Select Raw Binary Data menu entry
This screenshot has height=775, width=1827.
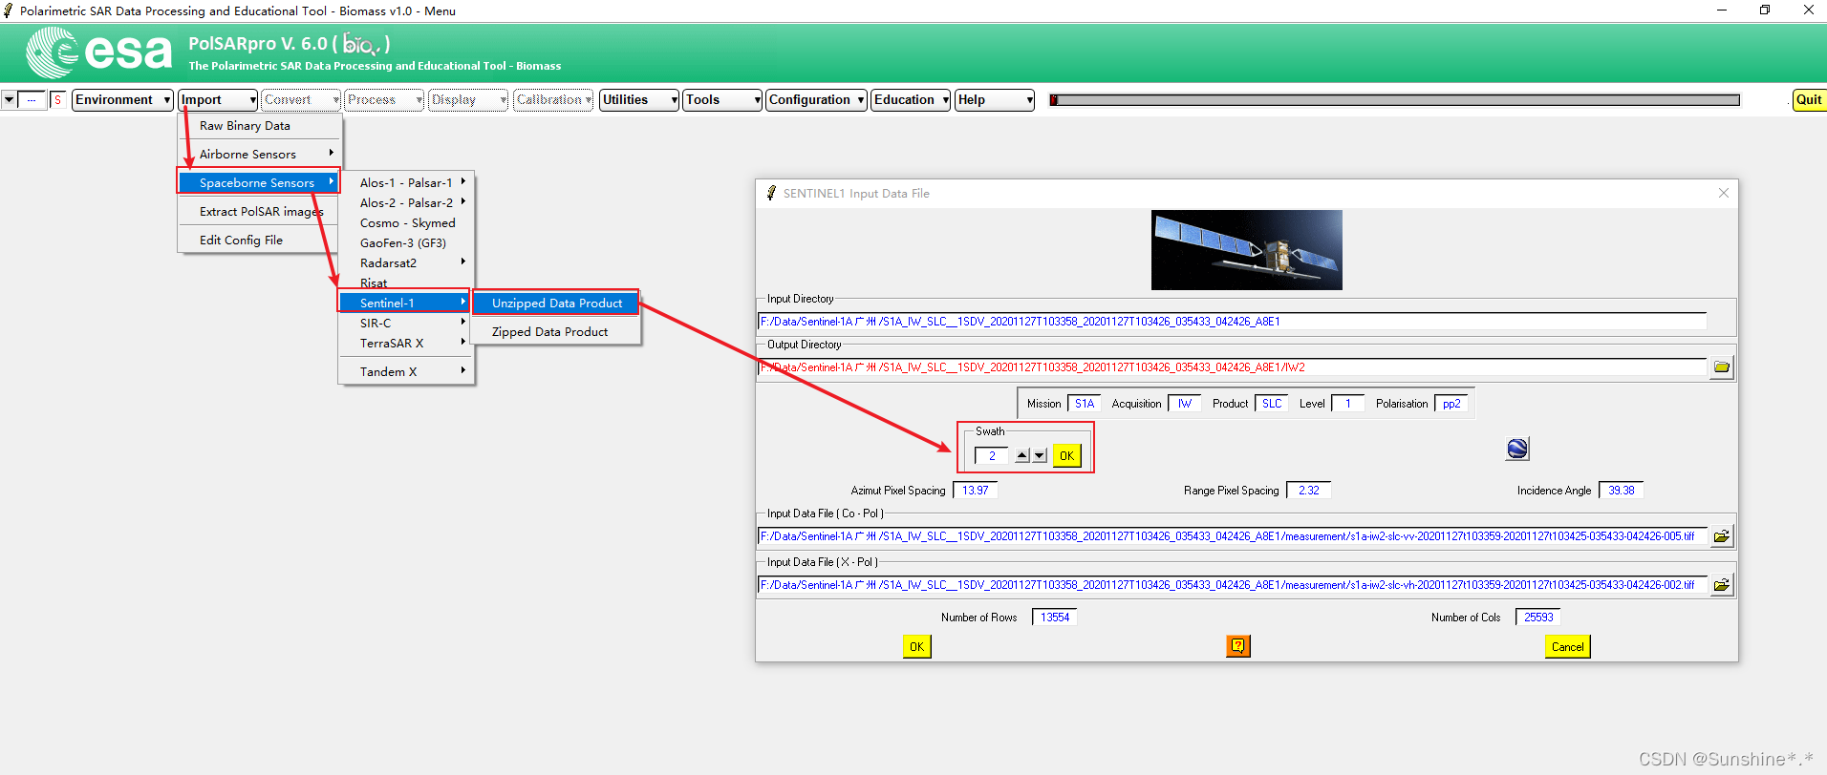(259, 126)
